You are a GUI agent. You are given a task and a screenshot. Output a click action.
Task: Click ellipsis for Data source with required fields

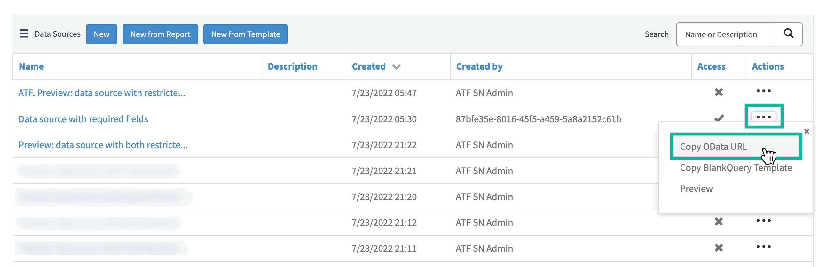point(763,117)
